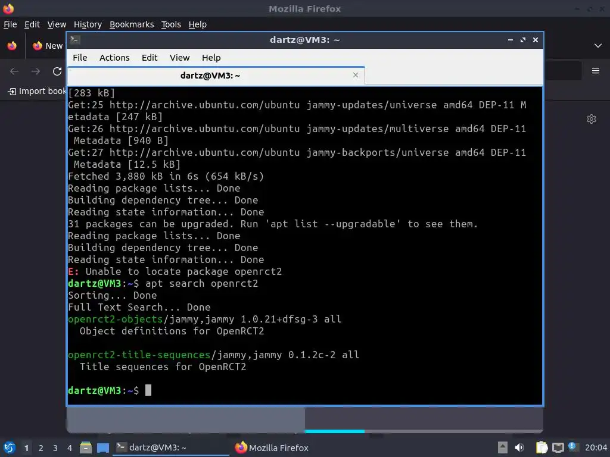Click 'Fetched 3,880 kB in 6s' line

(166, 176)
